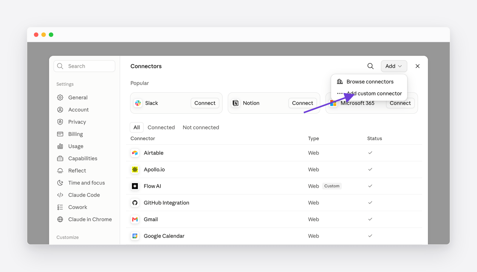Open the Usage bar chart icon
477x272 pixels.
pos(60,146)
